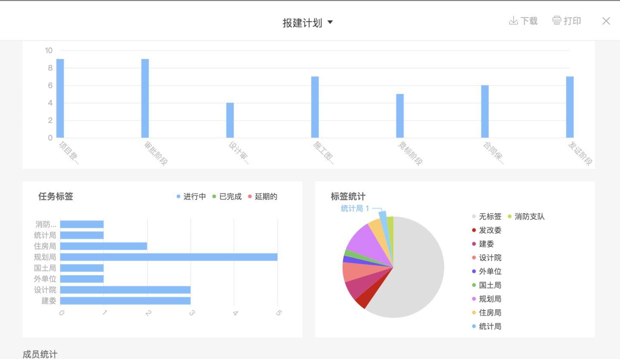This screenshot has width=620, height=359.
Task: Click the dialog close X button
Action: point(606,21)
